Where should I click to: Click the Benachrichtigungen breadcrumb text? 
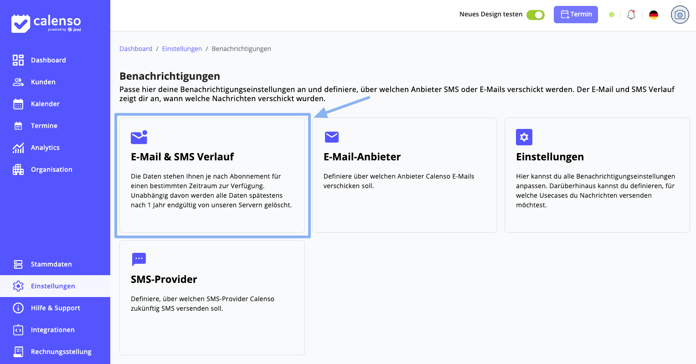tap(242, 49)
